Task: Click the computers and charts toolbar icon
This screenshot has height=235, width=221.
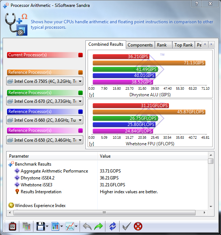Action: 27,226
